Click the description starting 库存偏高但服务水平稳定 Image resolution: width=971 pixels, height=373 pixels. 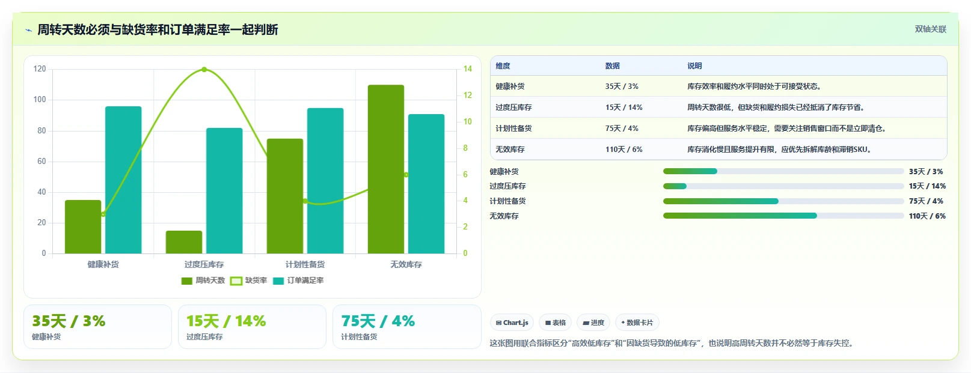pos(786,129)
